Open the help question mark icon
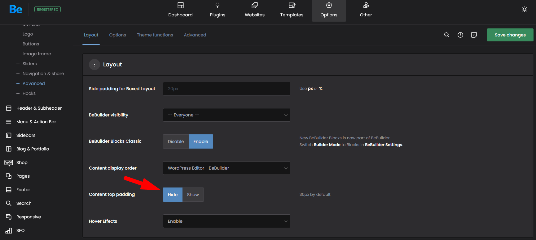This screenshot has height=240, width=536. point(460,35)
